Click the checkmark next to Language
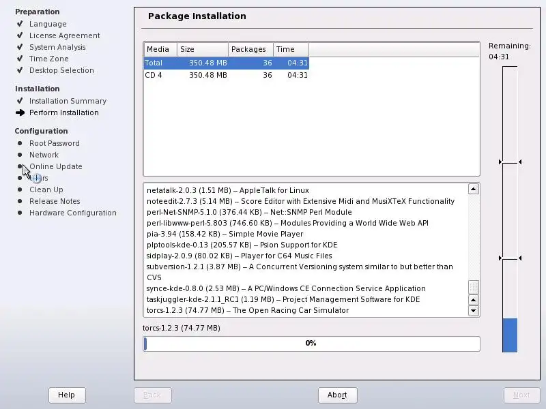This screenshot has width=546, height=409. tap(20, 24)
